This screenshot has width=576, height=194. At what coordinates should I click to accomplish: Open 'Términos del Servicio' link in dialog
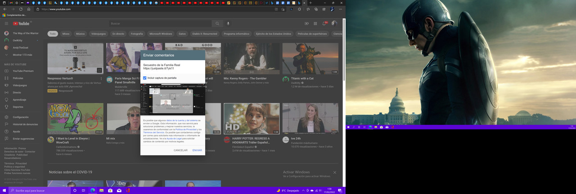click(154, 132)
